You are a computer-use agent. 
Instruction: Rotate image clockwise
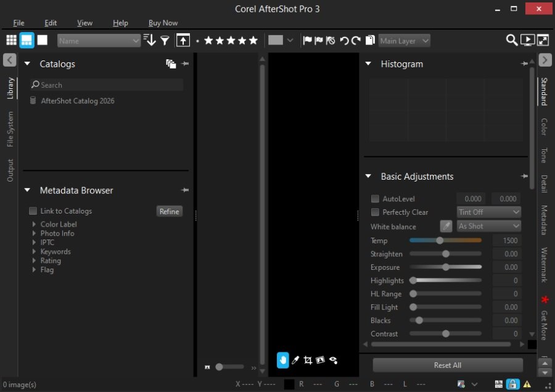[356, 40]
